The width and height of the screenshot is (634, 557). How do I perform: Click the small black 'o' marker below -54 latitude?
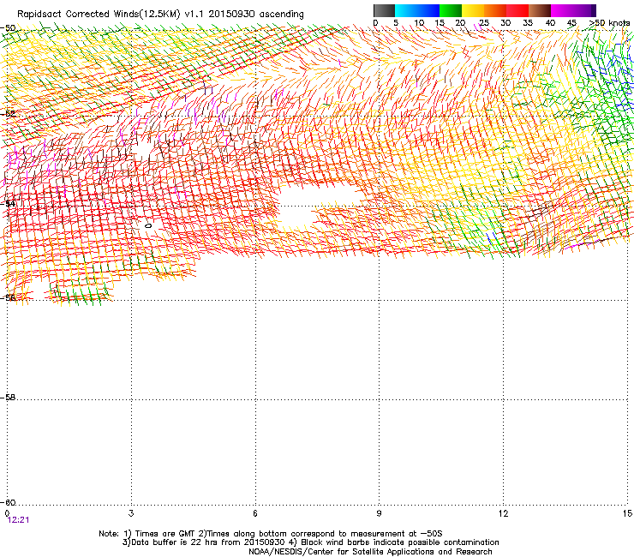pyautogui.click(x=148, y=225)
